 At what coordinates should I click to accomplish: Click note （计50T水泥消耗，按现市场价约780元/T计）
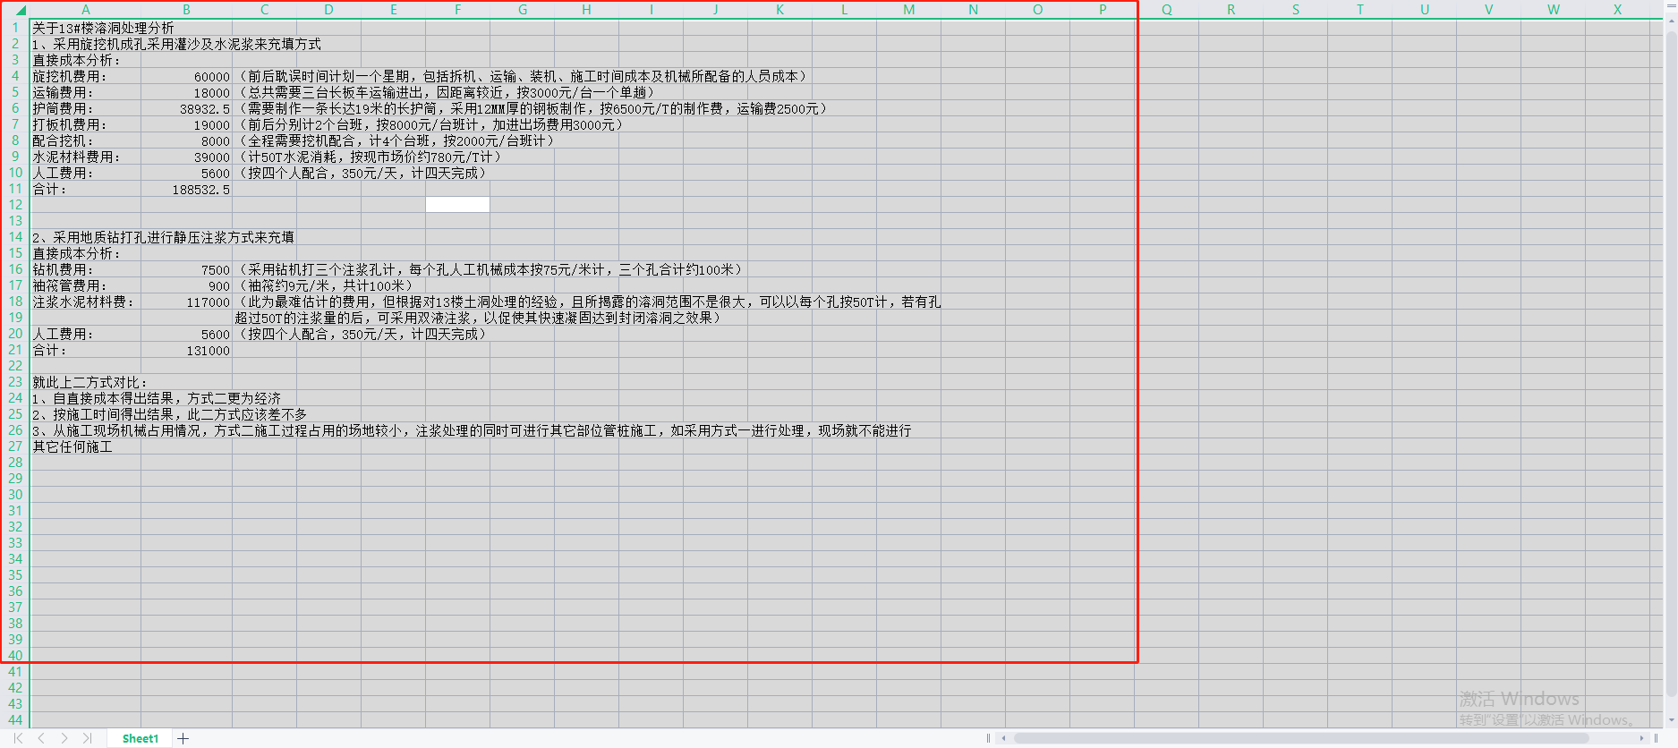coord(368,157)
